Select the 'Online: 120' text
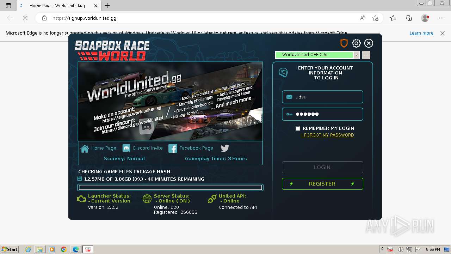The image size is (451, 254). [166, 207]
